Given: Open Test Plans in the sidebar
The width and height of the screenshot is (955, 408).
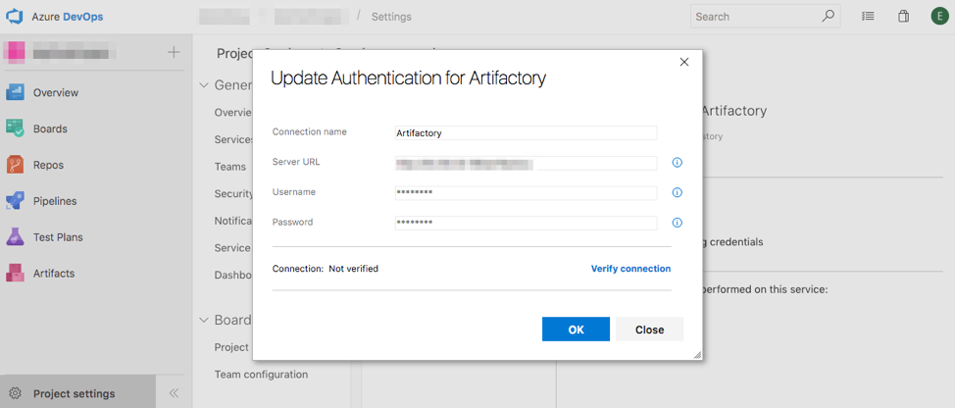Looking at the screenshot, I should tap(58, 237).
